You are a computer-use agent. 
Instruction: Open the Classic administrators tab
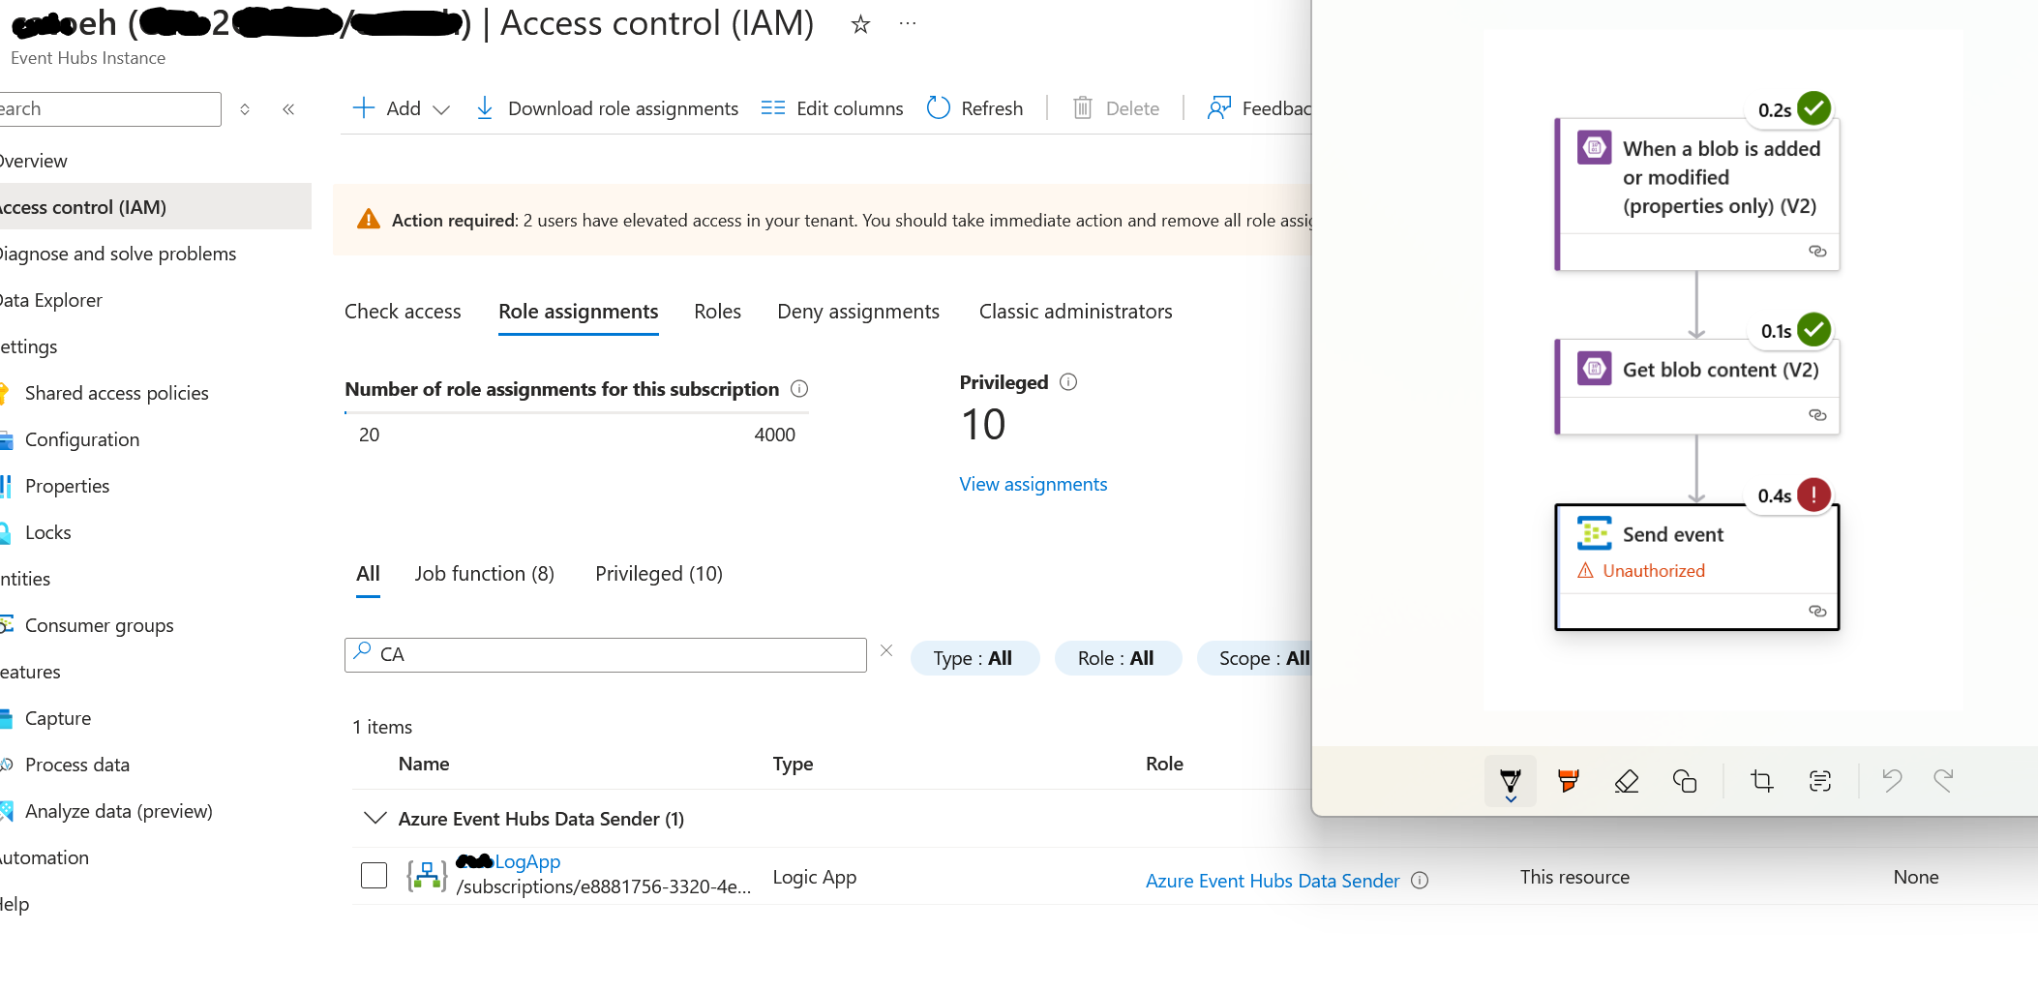coord(1075,312)
